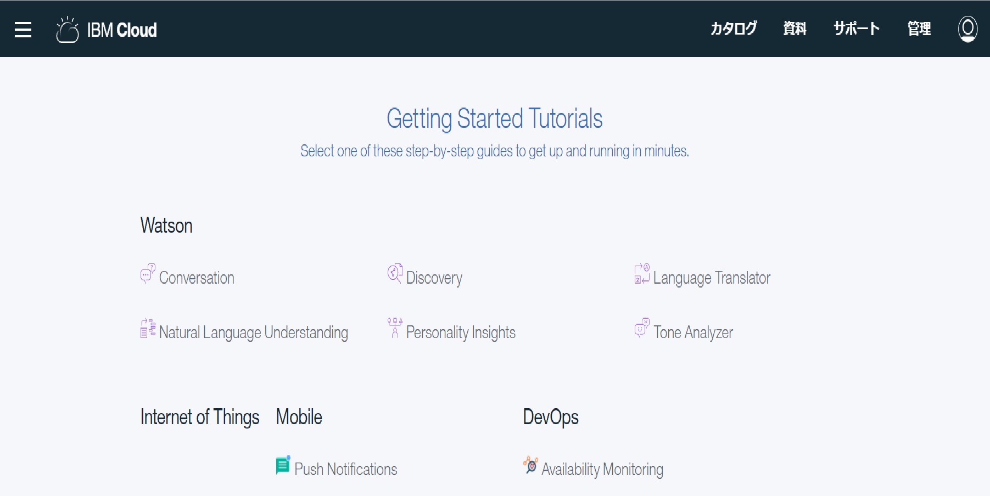Click the Mobile section heading
The height and width of the screenshot is (496, 990).
[299, 417]
